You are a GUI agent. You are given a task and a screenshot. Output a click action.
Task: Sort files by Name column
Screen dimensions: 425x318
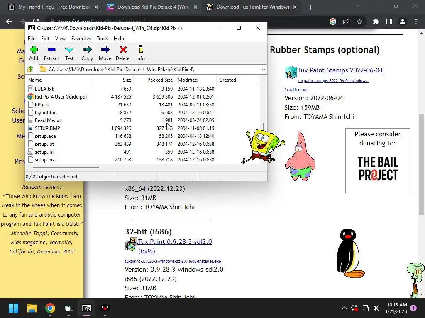[59, 80]
